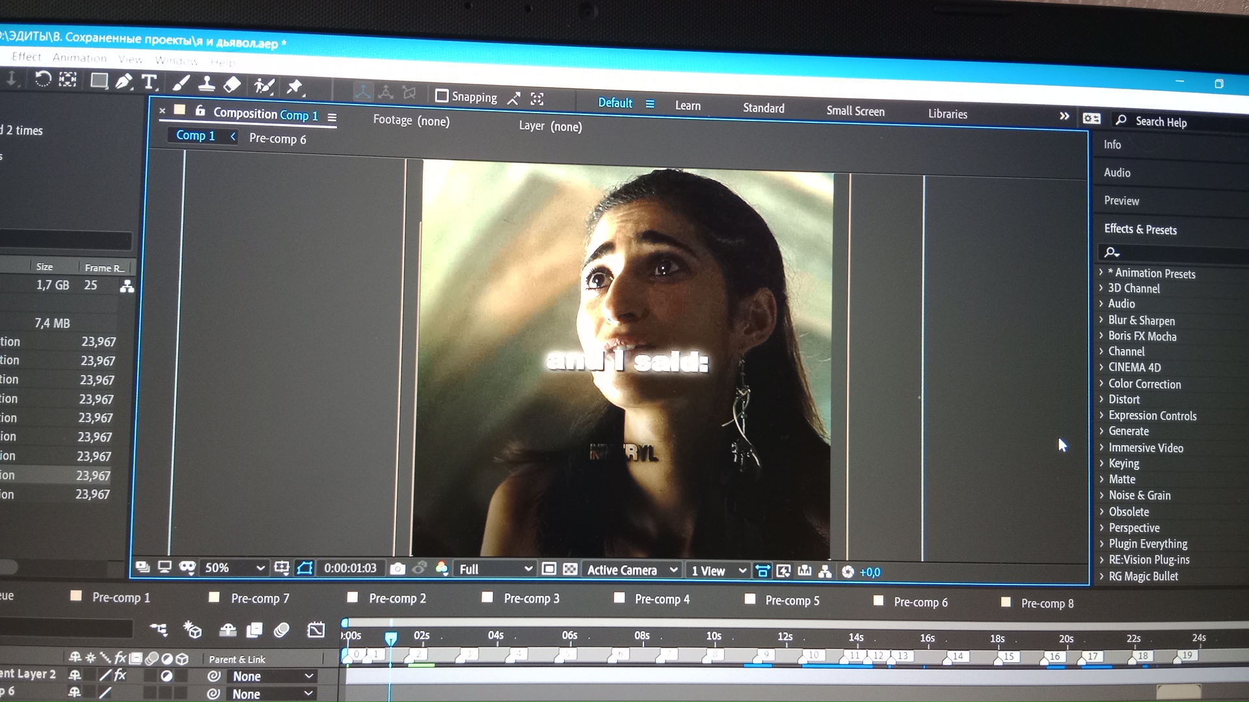1249x702 pixels.
Task: Open parent dropdown None for Layer 2
Action: (x=273, y=676)
